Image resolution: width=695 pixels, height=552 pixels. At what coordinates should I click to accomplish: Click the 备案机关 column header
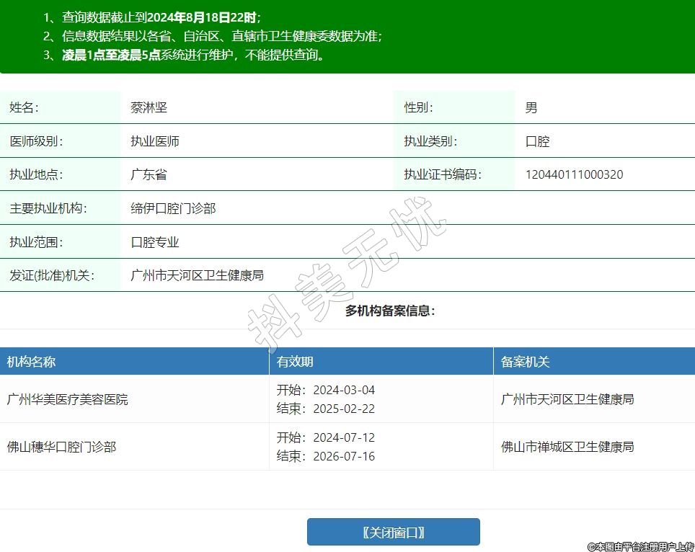525,362
